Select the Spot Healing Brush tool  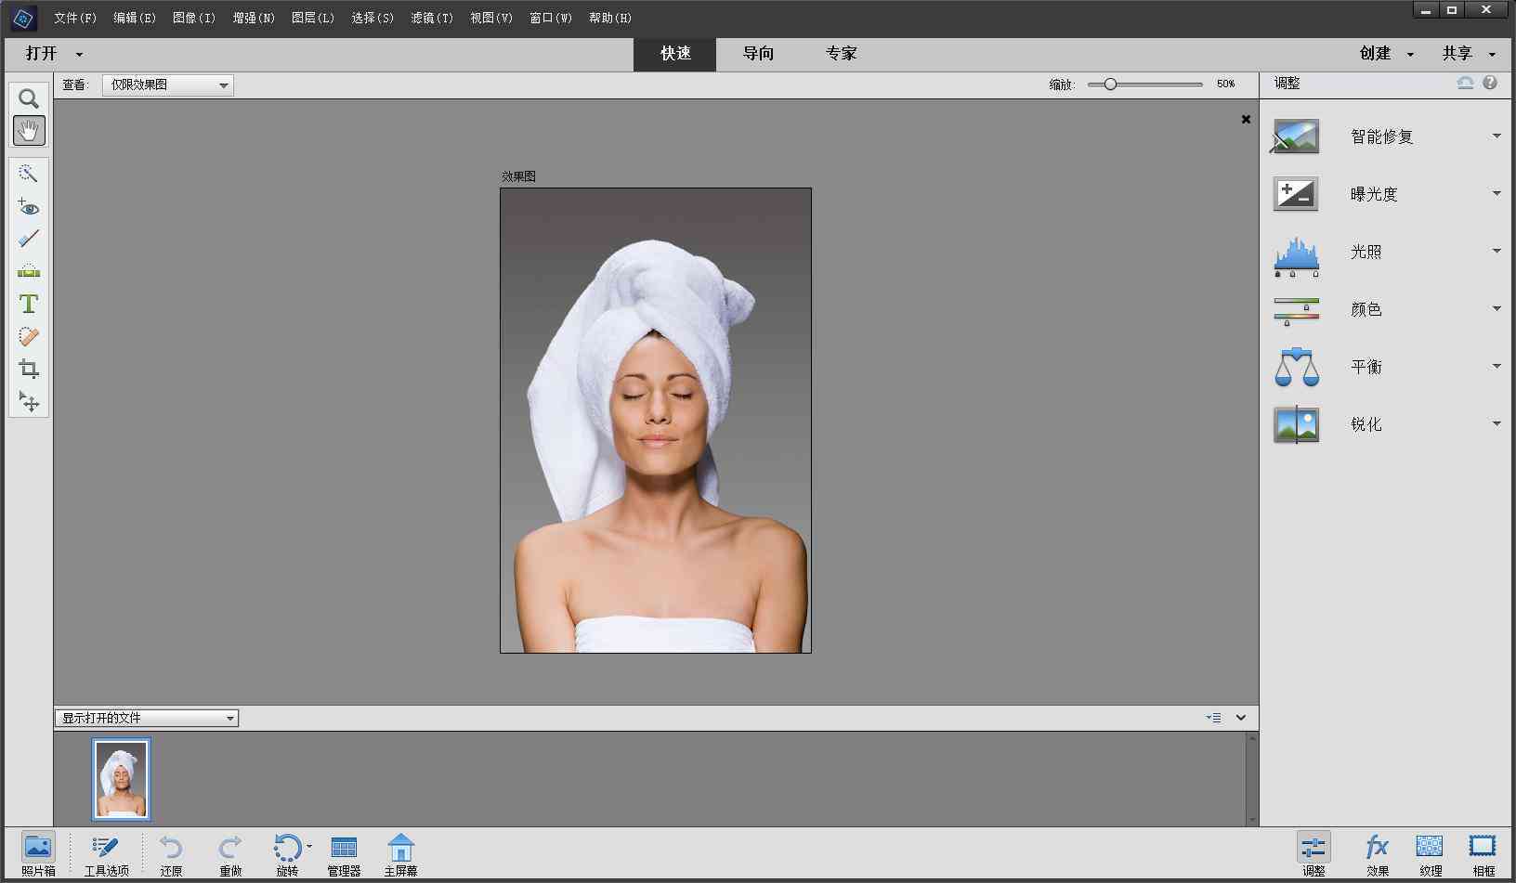pos(29,336)
